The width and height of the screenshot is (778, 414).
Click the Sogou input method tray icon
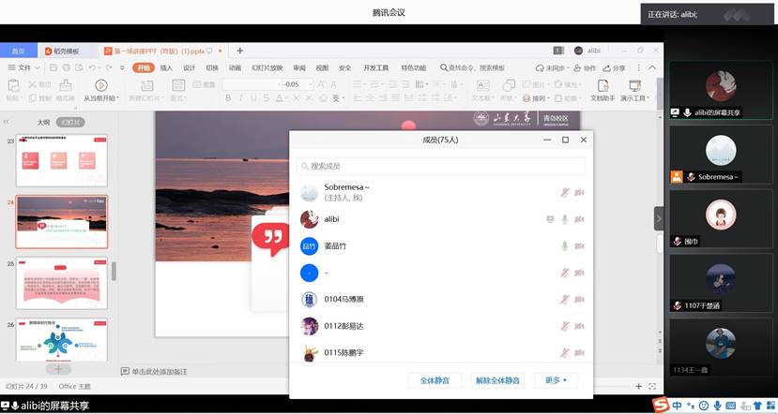click(x=662, y=405)
